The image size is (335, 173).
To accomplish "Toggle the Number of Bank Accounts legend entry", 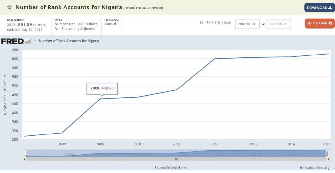I will click(69, 41).
